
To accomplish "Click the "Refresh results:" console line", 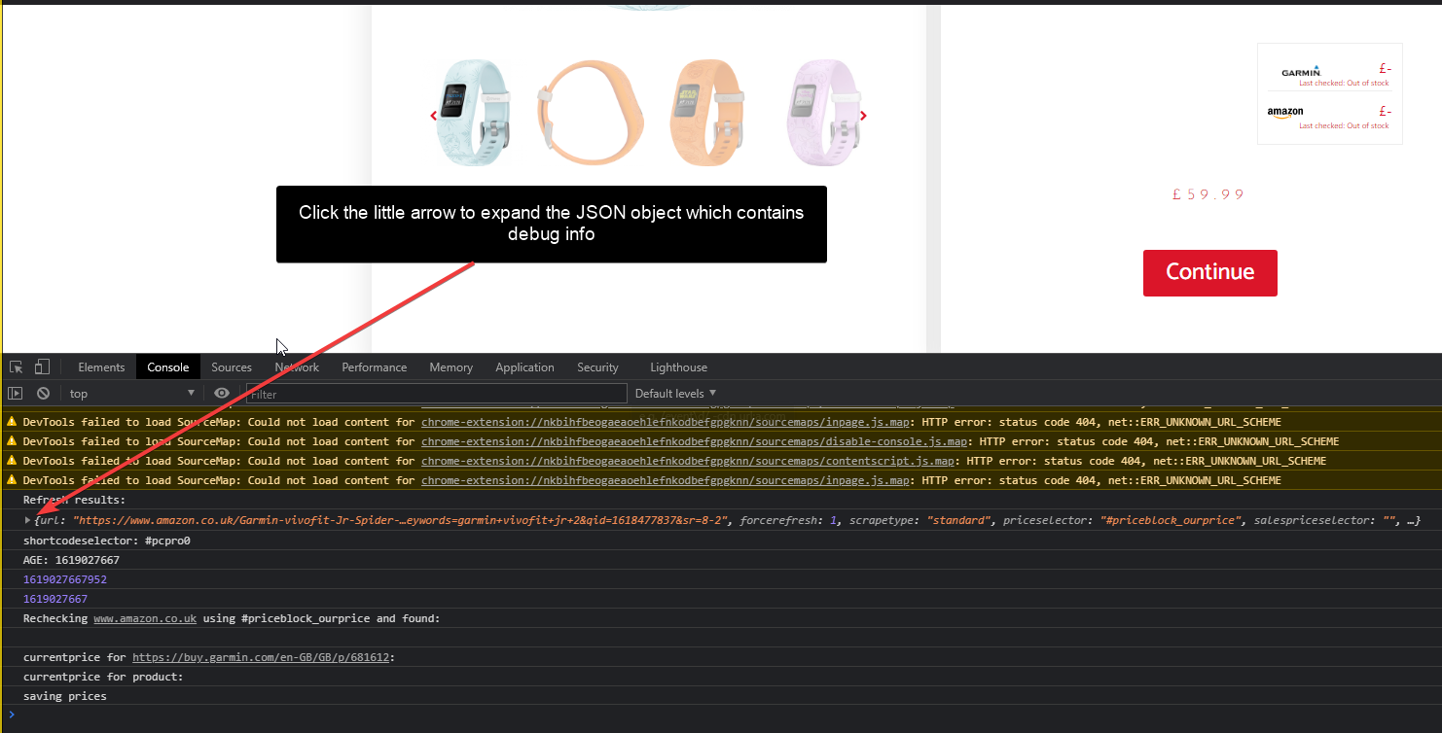I will [x=75, y=500].
